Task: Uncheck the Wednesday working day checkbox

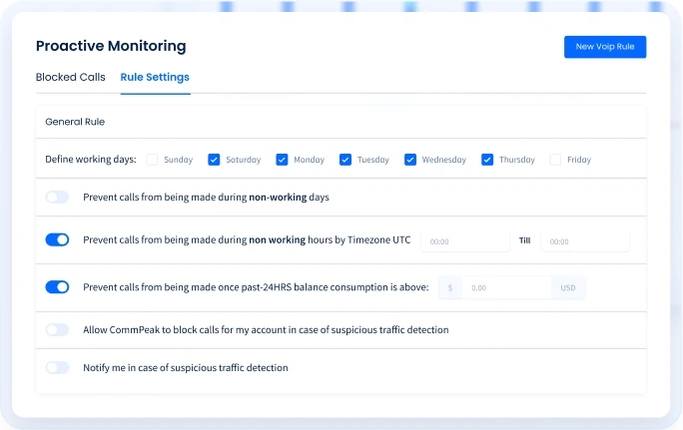Action: 410,160
